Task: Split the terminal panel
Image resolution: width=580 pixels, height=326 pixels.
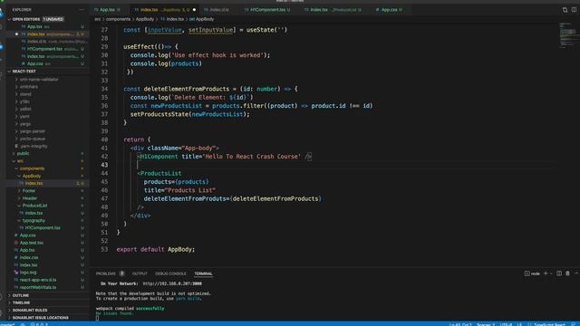Action: coord(559,273)
